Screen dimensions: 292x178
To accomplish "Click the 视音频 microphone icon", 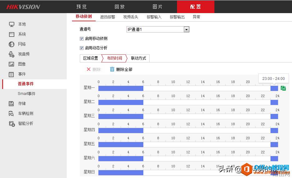I will tap(12, 54).
